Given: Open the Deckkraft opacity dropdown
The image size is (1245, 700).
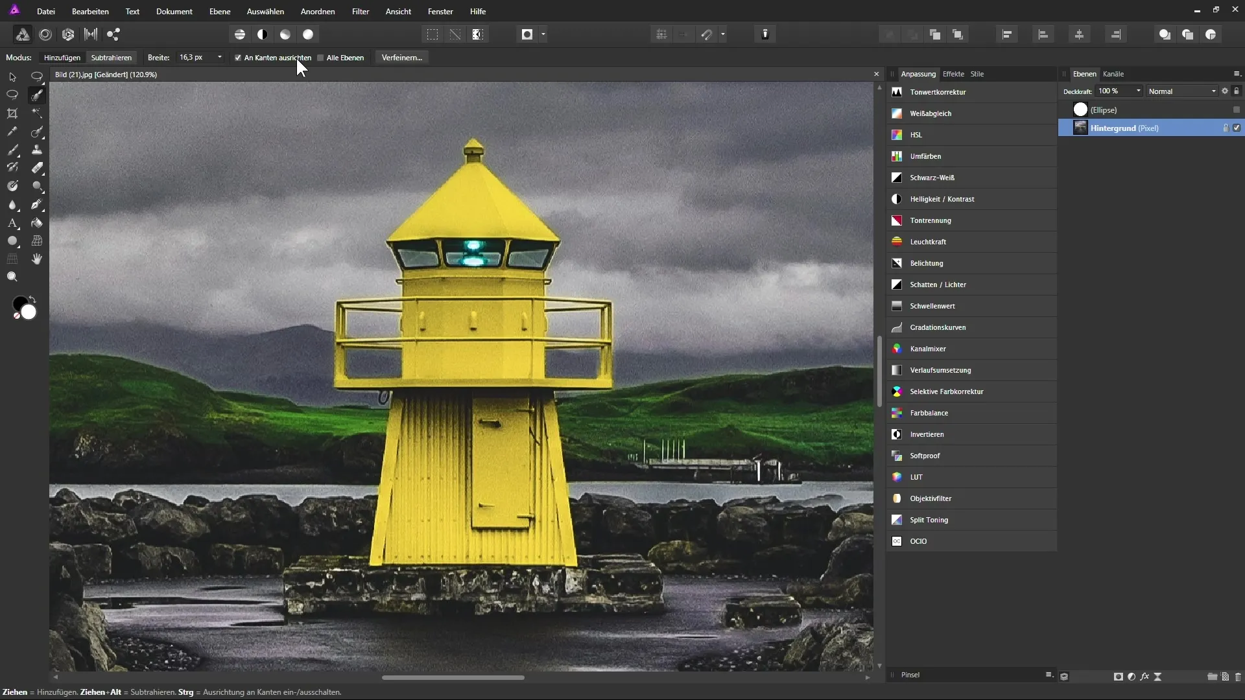Looking at the screenshot, I should [x=1138, y=91].
